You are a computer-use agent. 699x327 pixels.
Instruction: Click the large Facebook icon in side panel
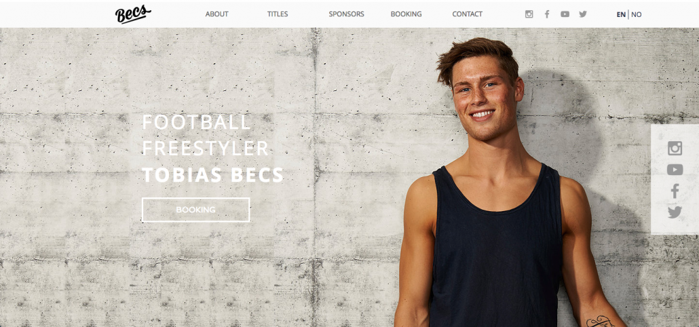pos(675,191)
